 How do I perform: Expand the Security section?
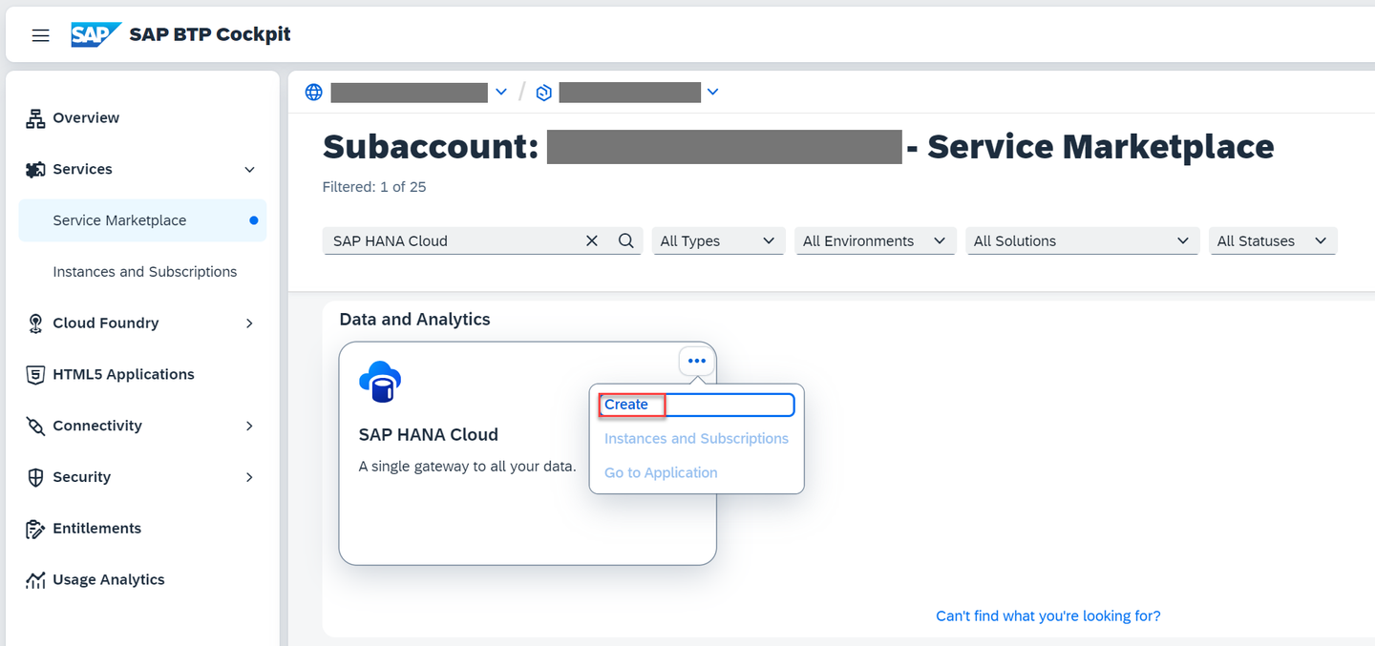(249, 477)
